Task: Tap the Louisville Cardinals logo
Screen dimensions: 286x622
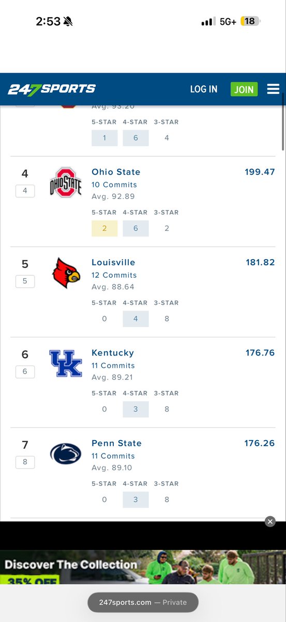Action: coord(66,273)
